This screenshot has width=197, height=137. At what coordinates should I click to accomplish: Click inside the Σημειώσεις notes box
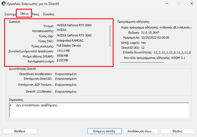tap(99, 110)
